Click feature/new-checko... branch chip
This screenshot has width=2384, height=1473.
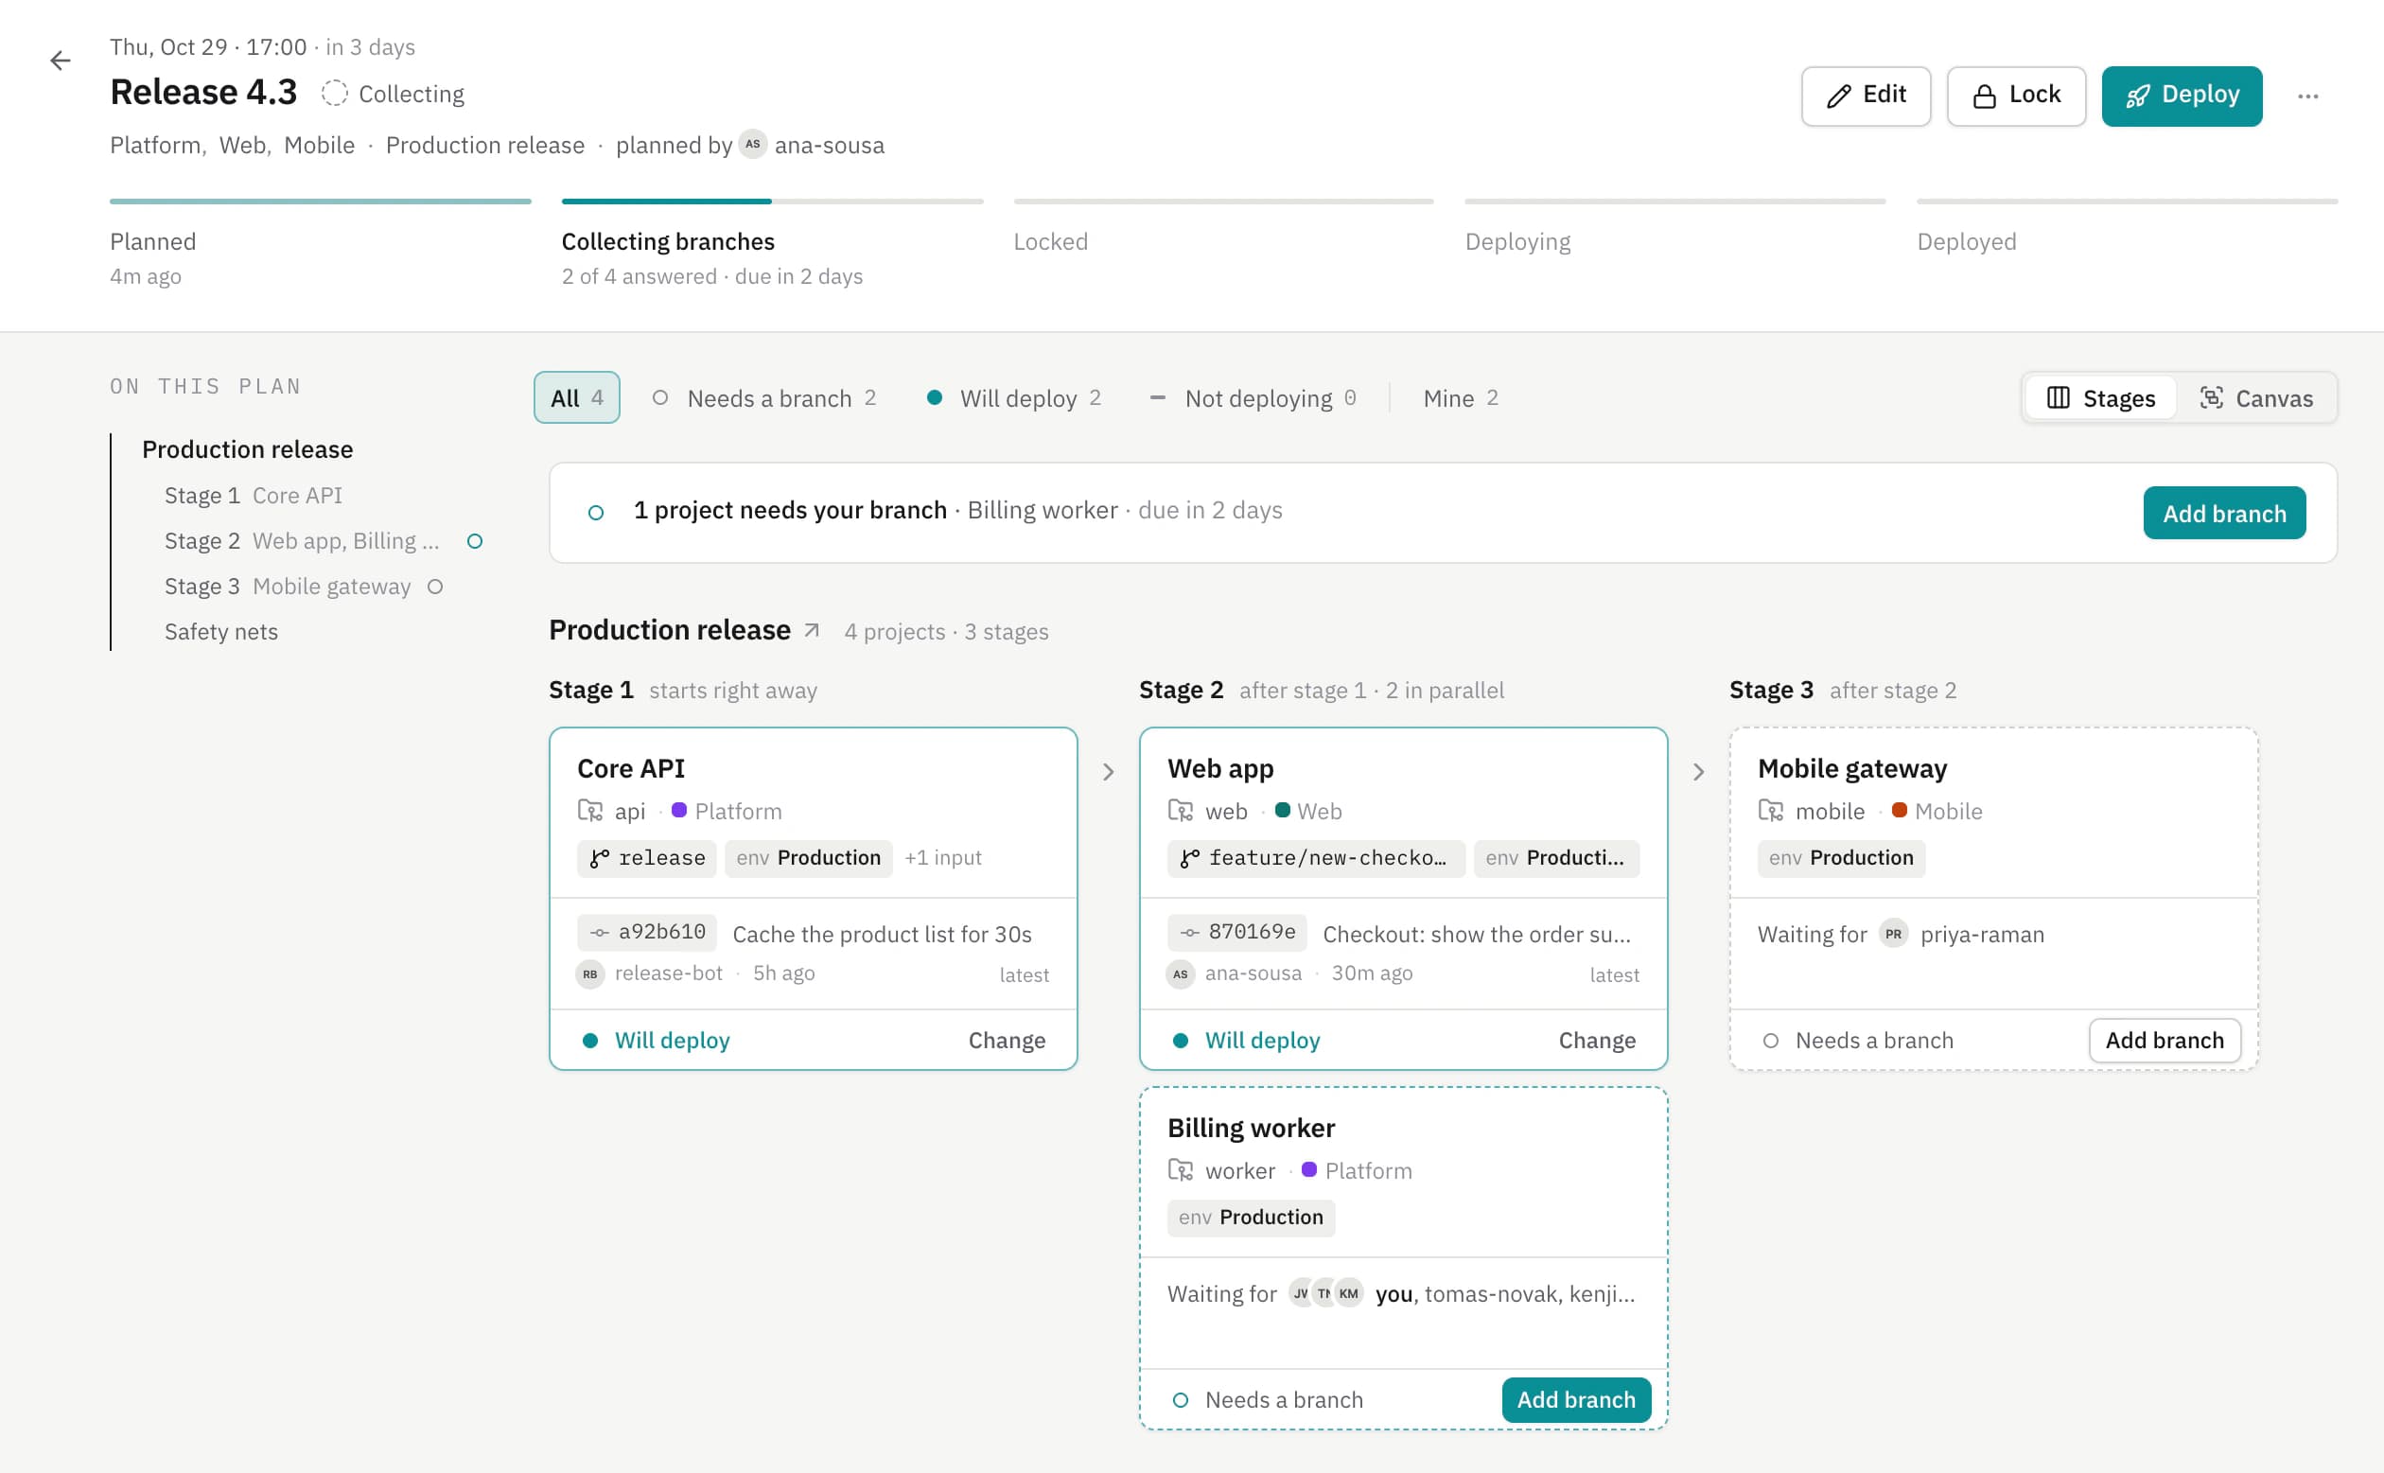tap(1315, 857)
